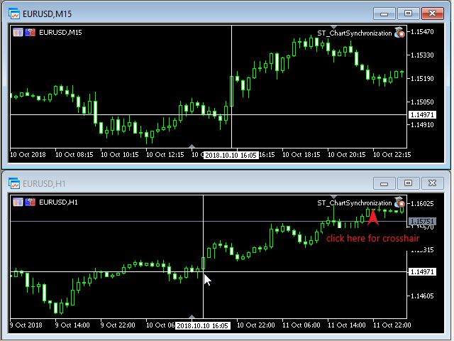Minimize the EURUSD,M15 window
This screenshot has height=341, width=454.
(x=384, y=13)
